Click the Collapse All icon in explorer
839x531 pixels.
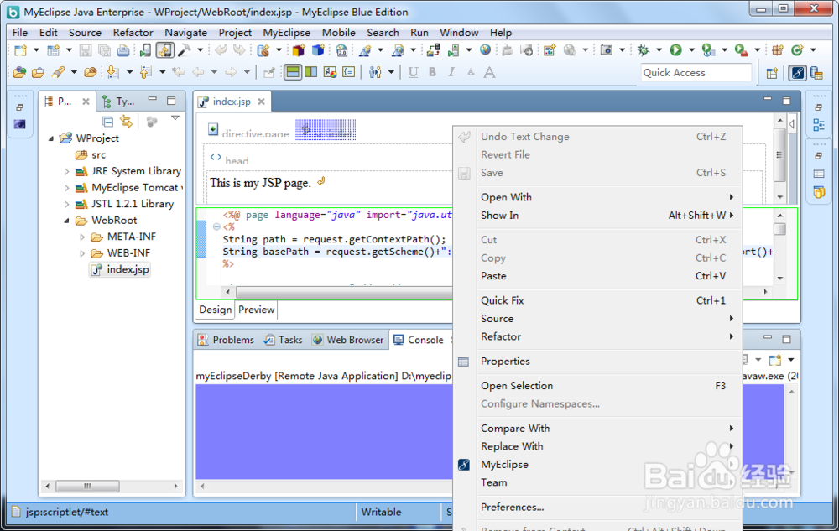pos(108,122)
